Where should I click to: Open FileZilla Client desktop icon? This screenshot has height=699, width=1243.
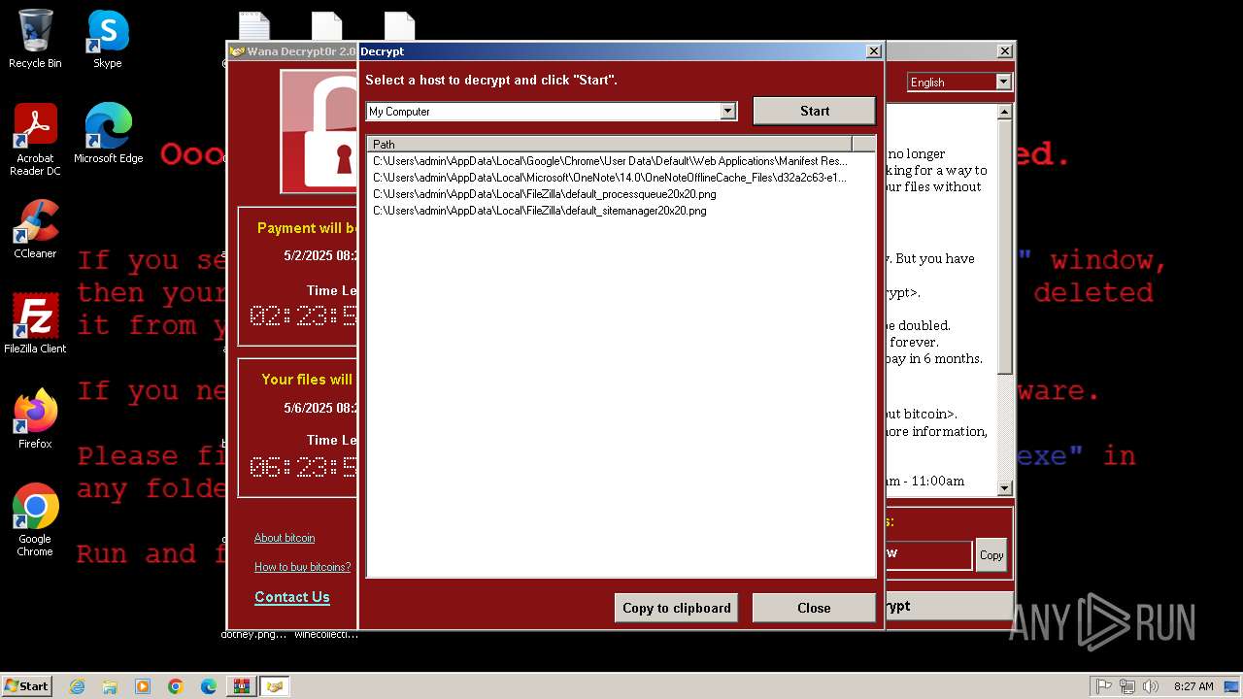tap(35, 324)
